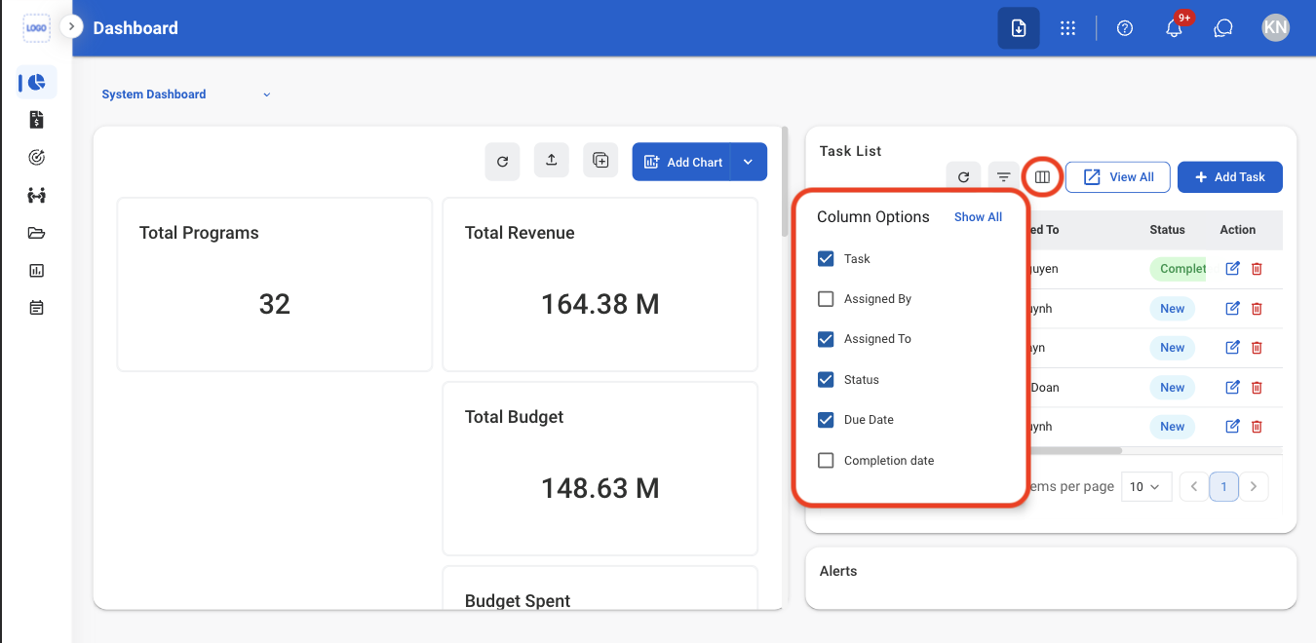Check the Completion date column checkbox
The image size is (1316, 643).
click(826, 461)
